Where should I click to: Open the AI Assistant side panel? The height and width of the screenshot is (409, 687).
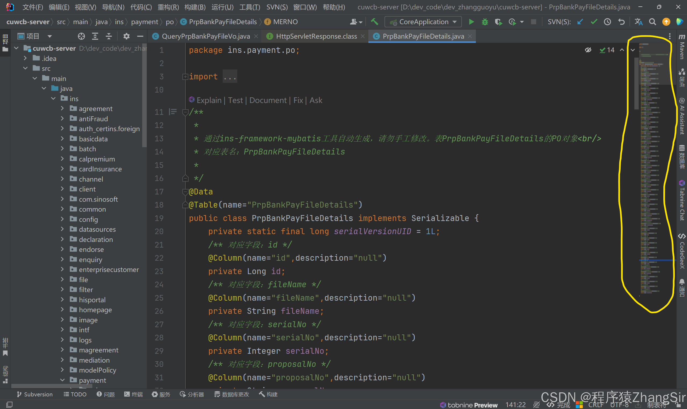click(682, 116)
